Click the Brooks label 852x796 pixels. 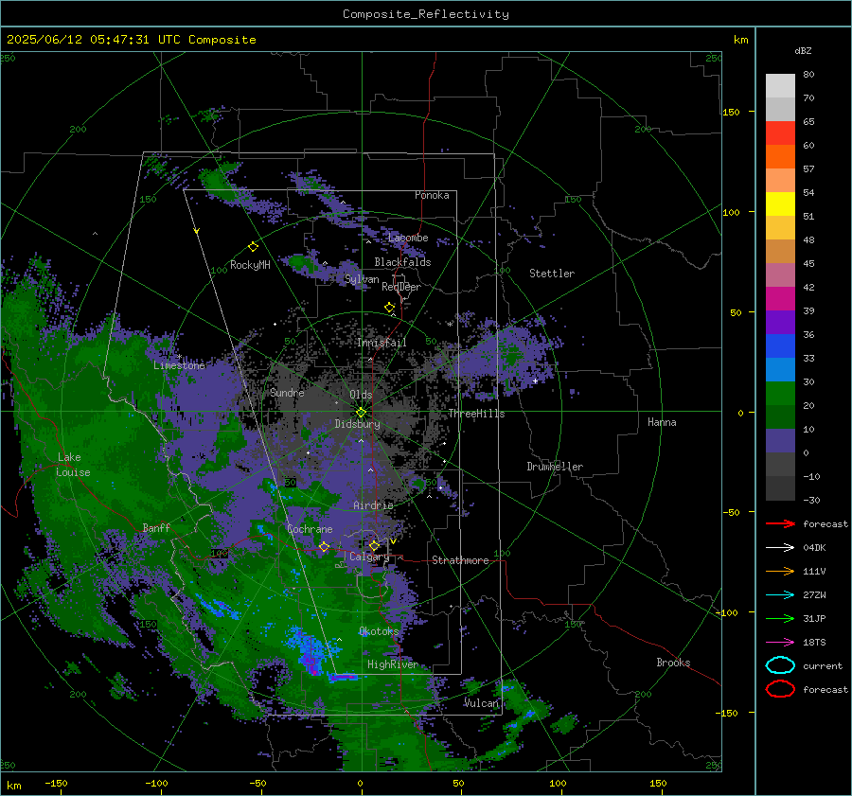(x=673, y=663)
